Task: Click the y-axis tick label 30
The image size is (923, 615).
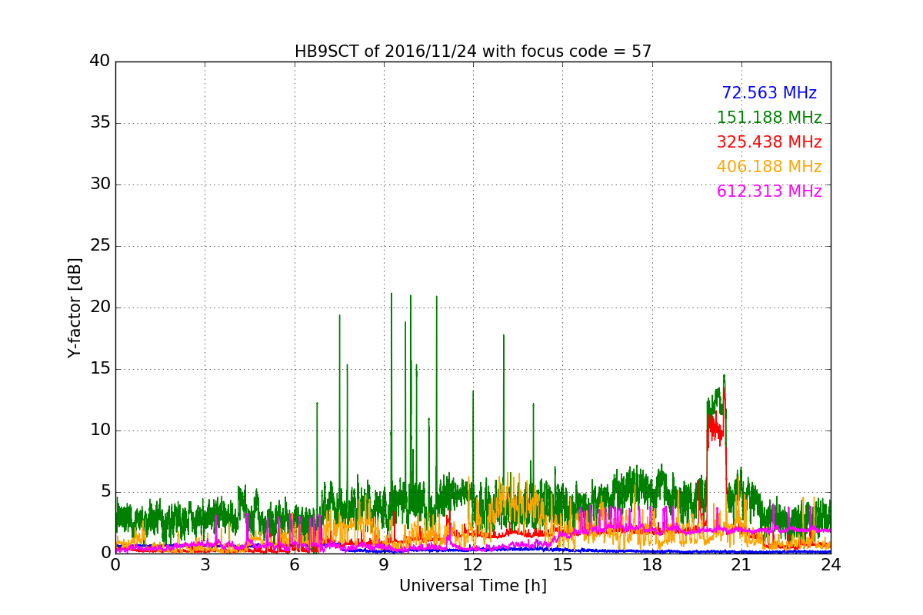Action: [x=100, y=184]
